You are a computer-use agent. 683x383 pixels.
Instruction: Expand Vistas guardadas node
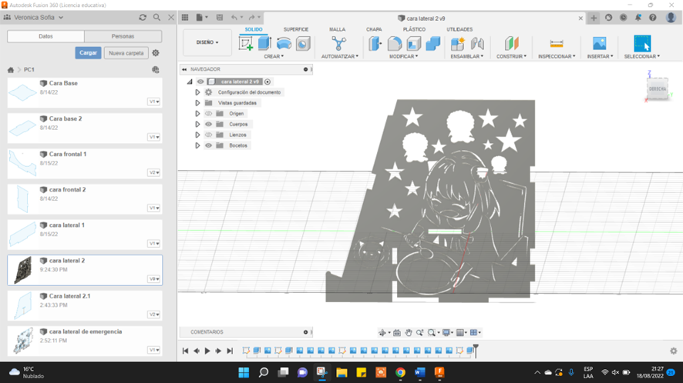197,103
